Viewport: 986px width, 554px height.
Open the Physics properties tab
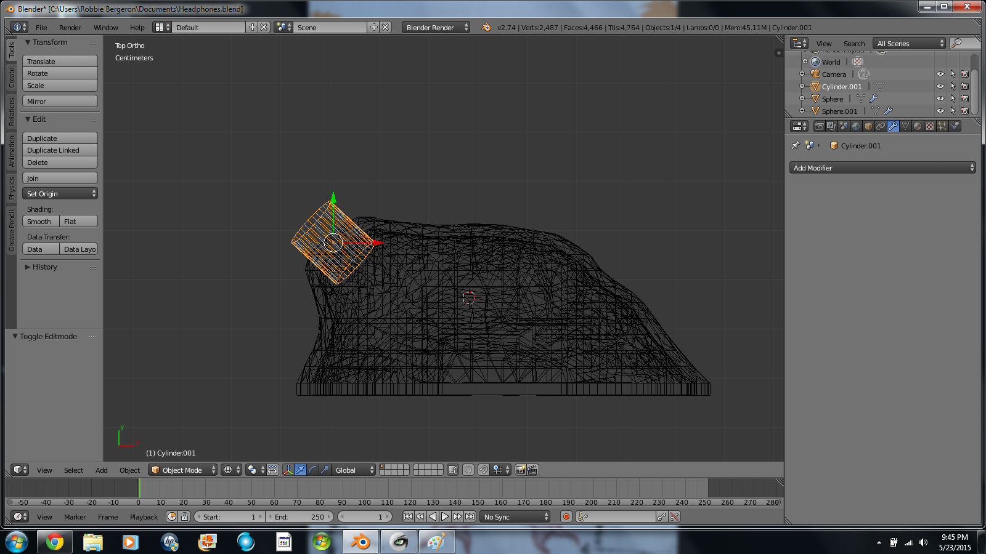click(955, 126)
